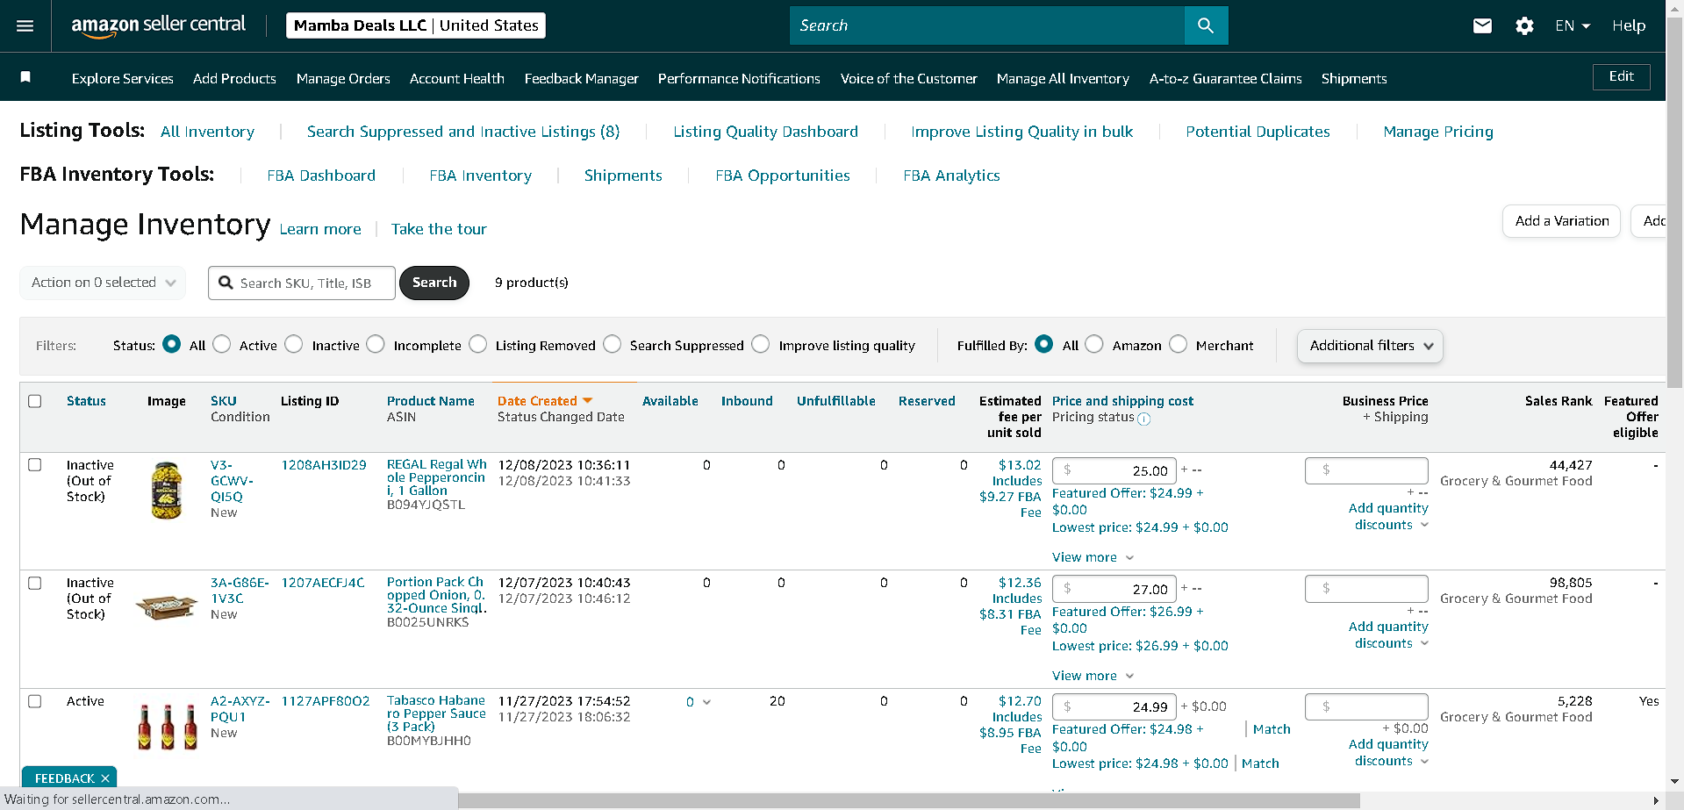
Task: Open A-to-z Guarantee Claims page
Action: point(1226,78)
